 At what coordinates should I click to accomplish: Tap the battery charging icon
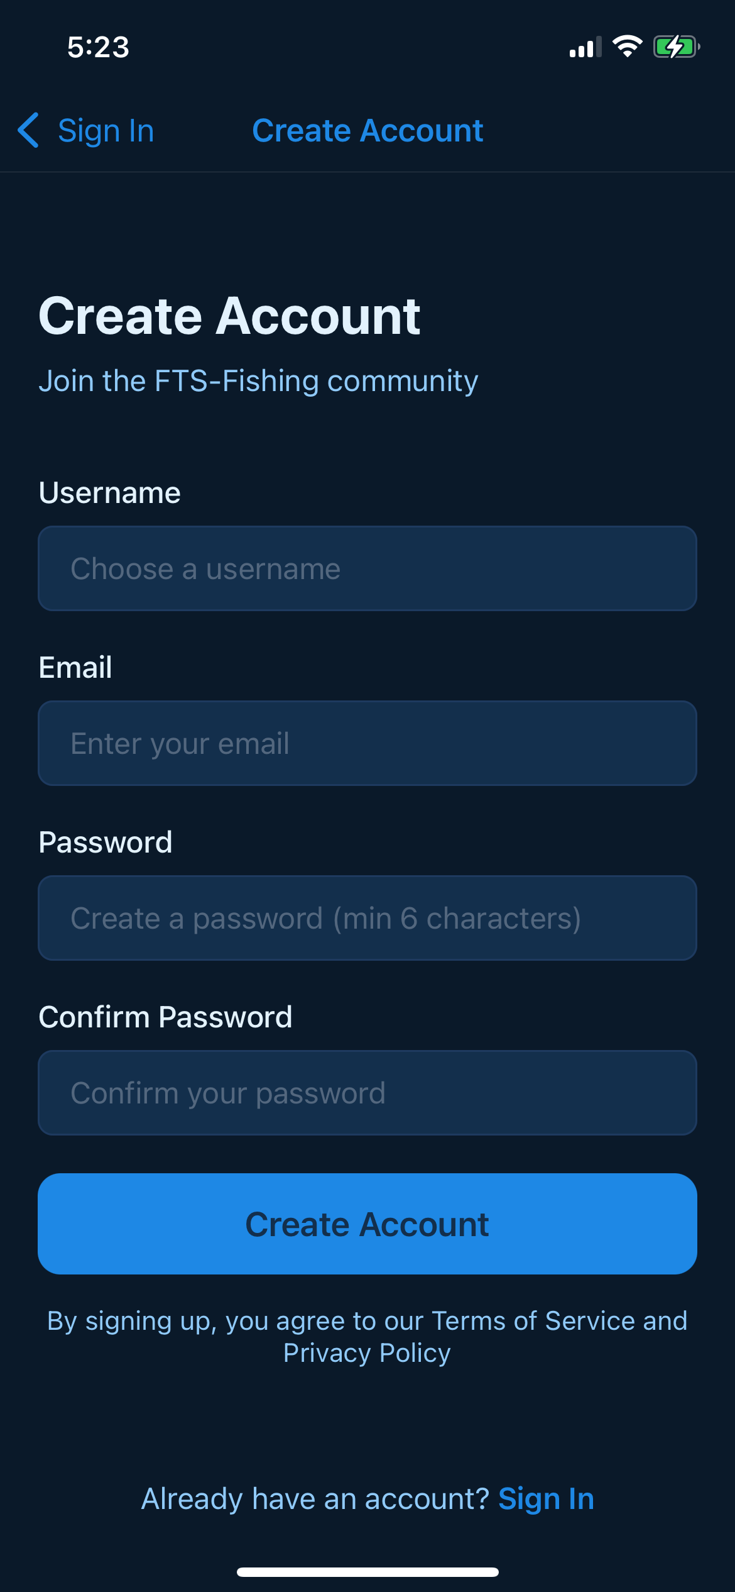click(x=676, y=47)
